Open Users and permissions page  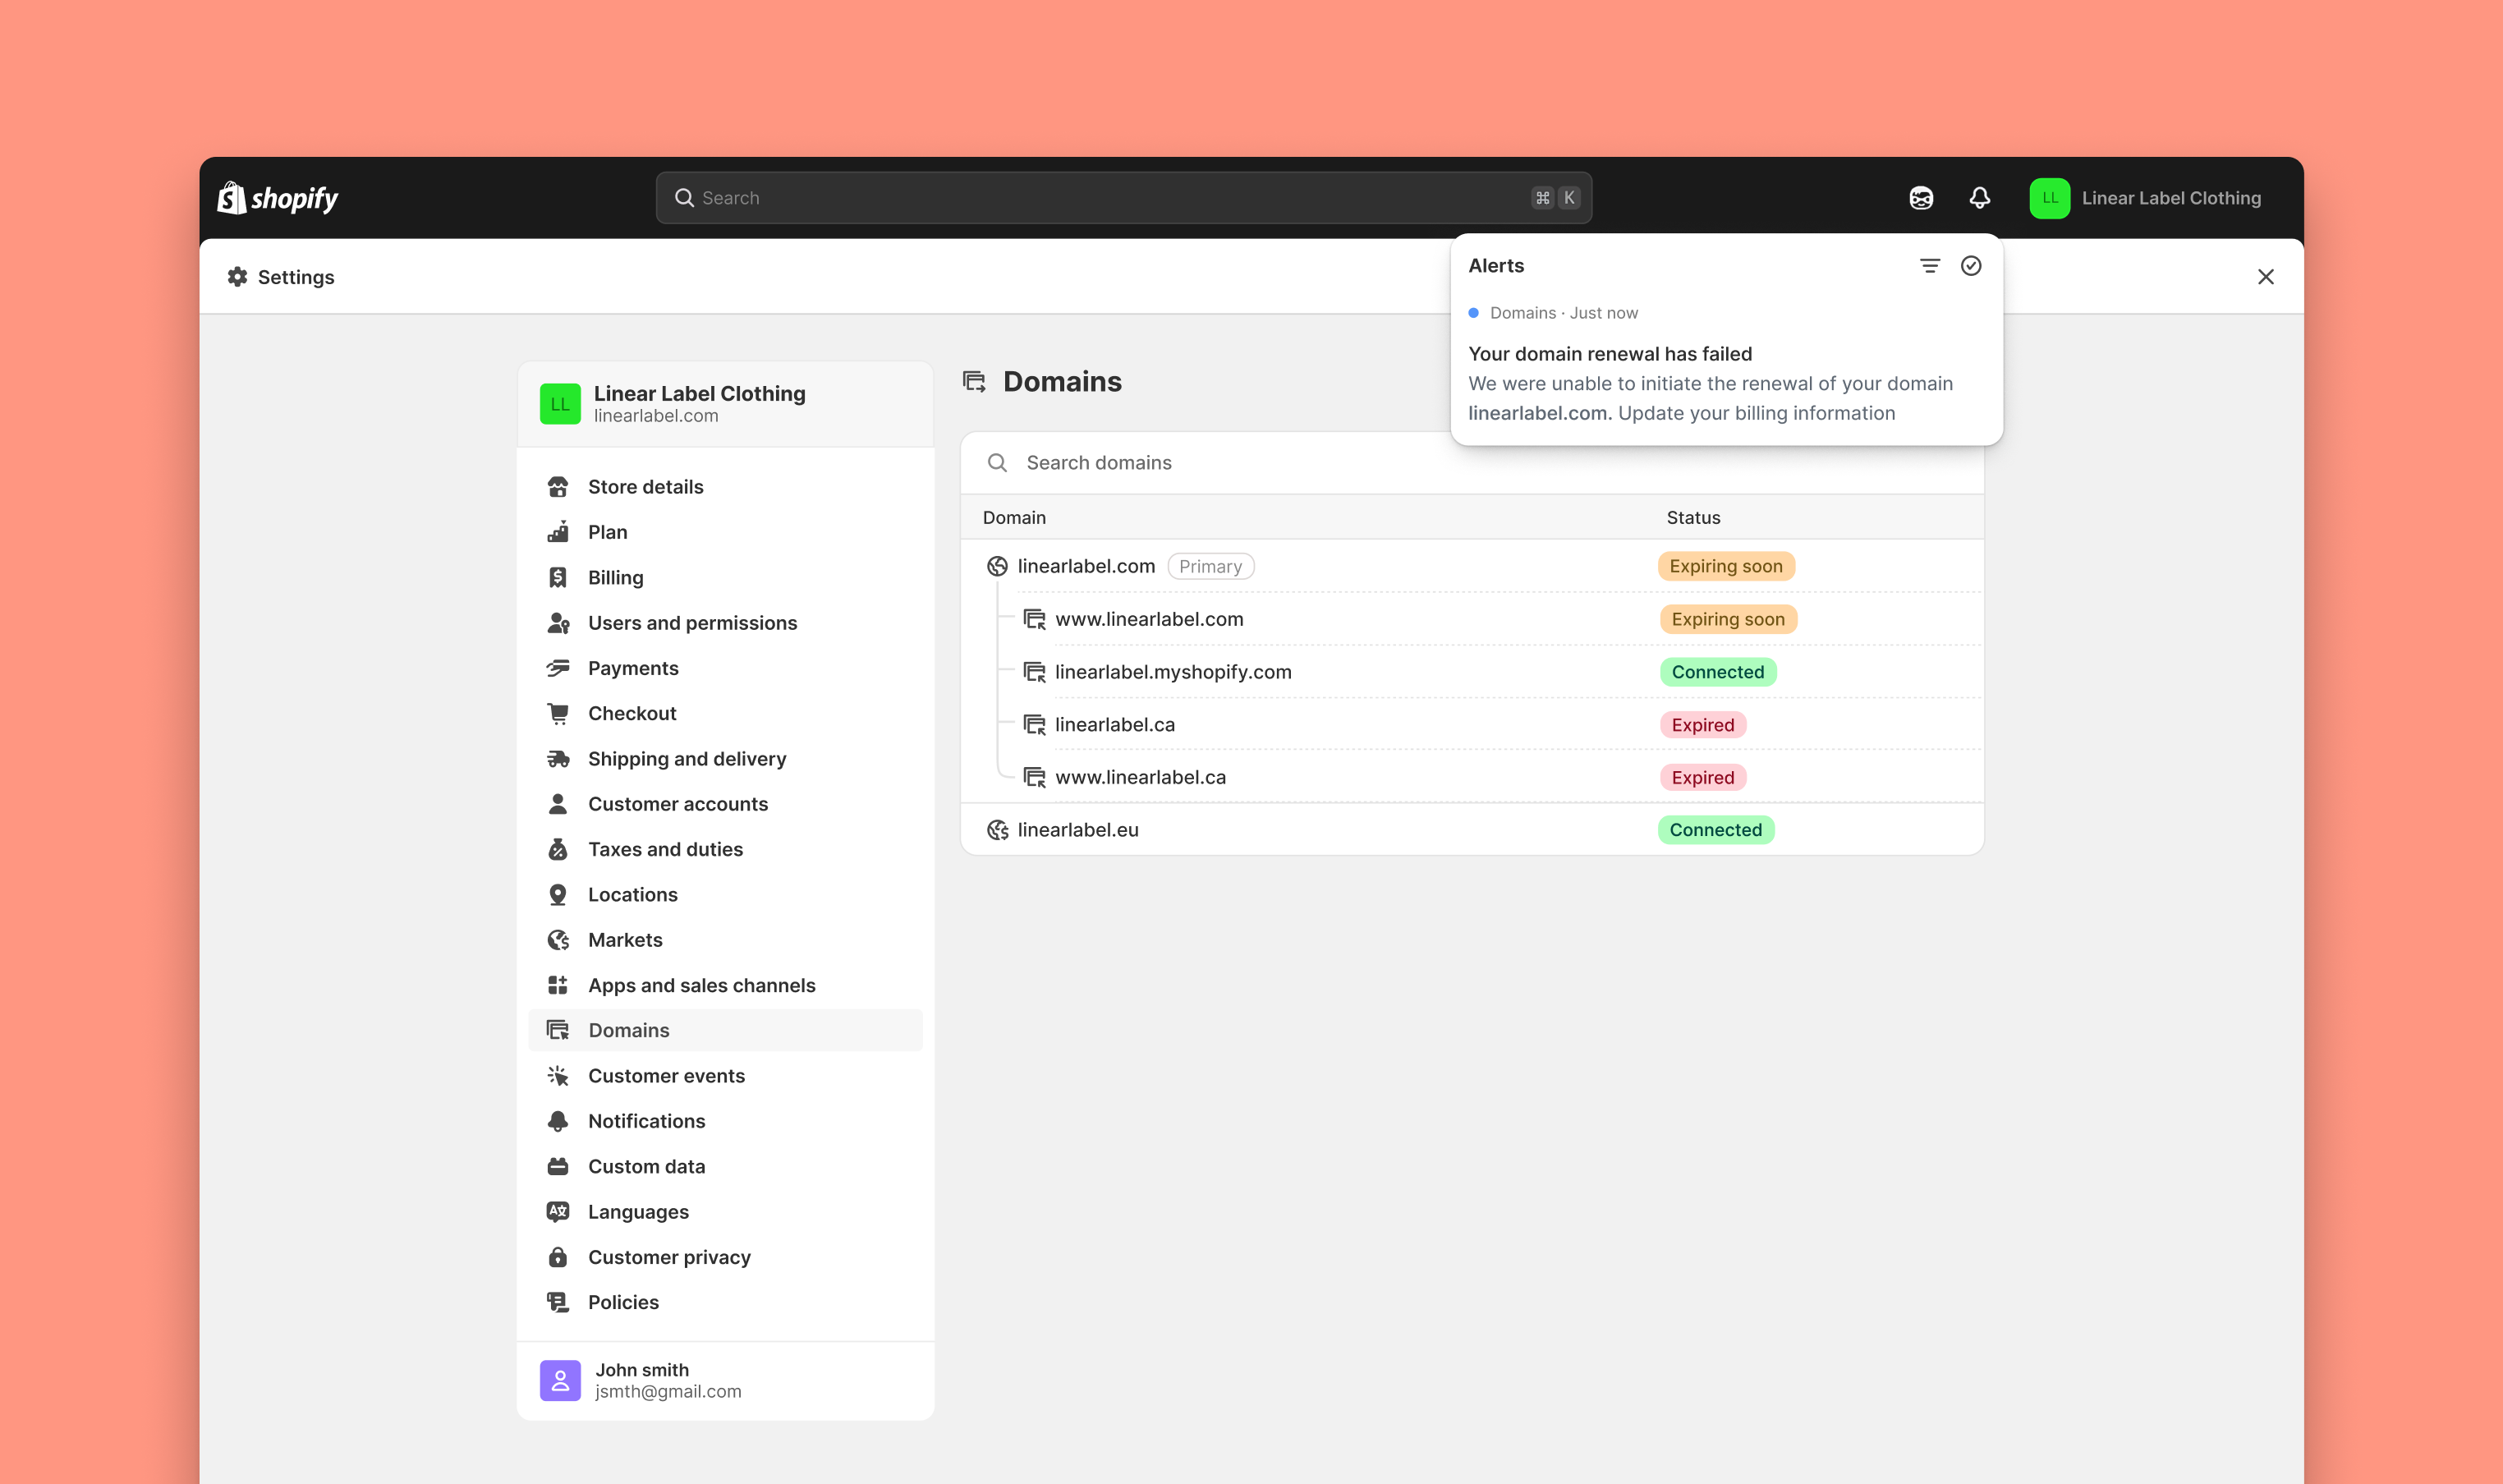pos(725,623)
